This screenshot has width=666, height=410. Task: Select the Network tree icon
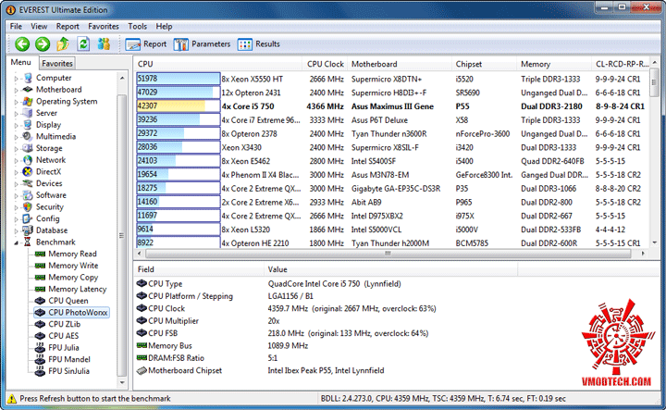(28, 160)
